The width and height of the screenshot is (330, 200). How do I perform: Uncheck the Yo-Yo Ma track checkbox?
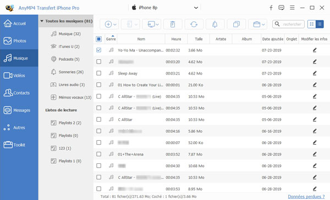click(x=98, y=50)
